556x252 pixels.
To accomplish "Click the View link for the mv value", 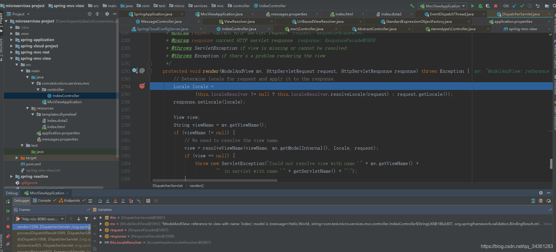I will click(548, 224).
